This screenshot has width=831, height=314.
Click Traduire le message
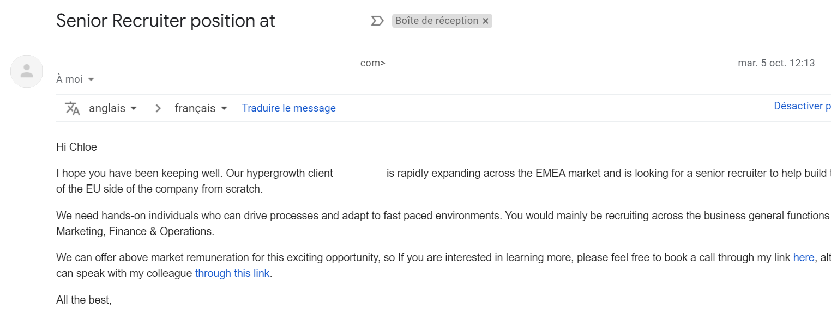click(x=288, y=108)
